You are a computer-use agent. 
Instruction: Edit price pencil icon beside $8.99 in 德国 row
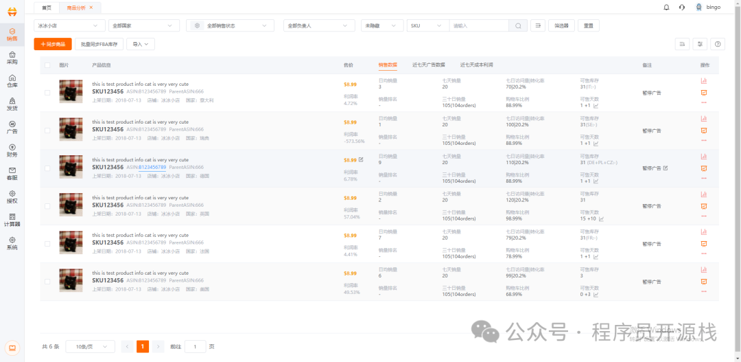click(361, 159)
